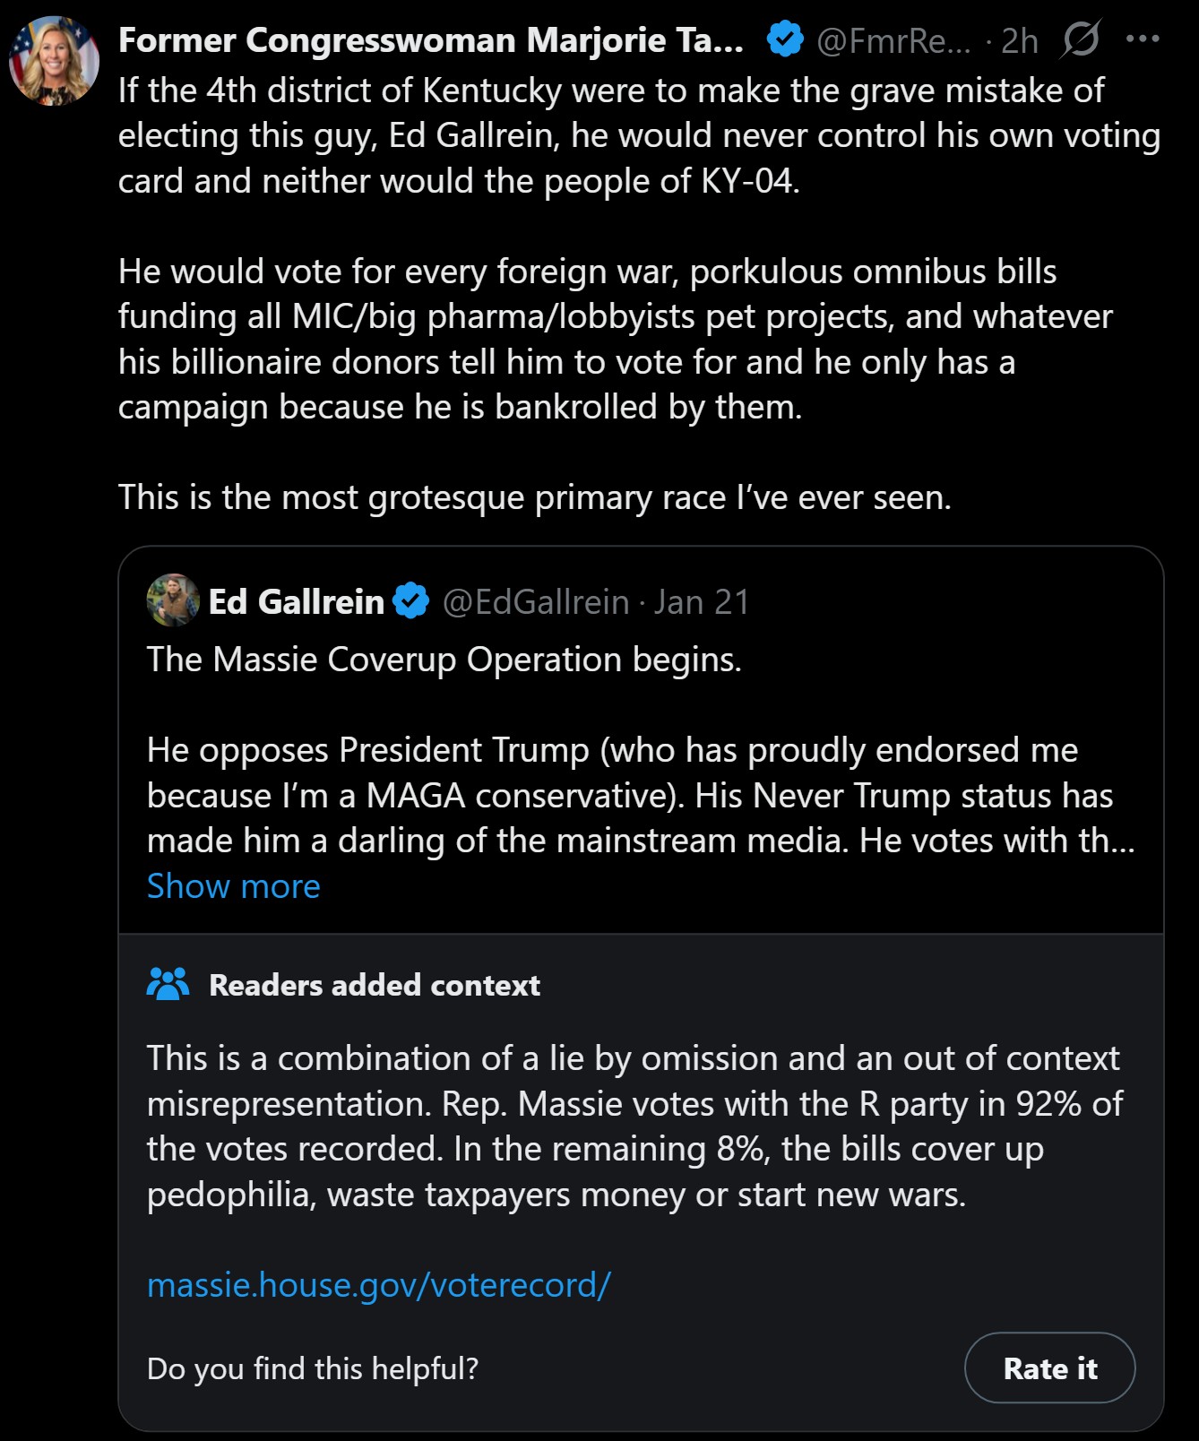Click Ed Gallrein's blue verified badge
1199x1441 pixels.
[x=411, y=601]
